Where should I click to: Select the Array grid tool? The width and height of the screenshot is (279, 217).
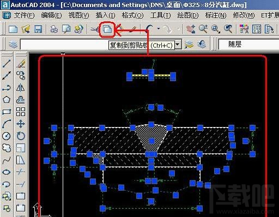tap(21, 112)
